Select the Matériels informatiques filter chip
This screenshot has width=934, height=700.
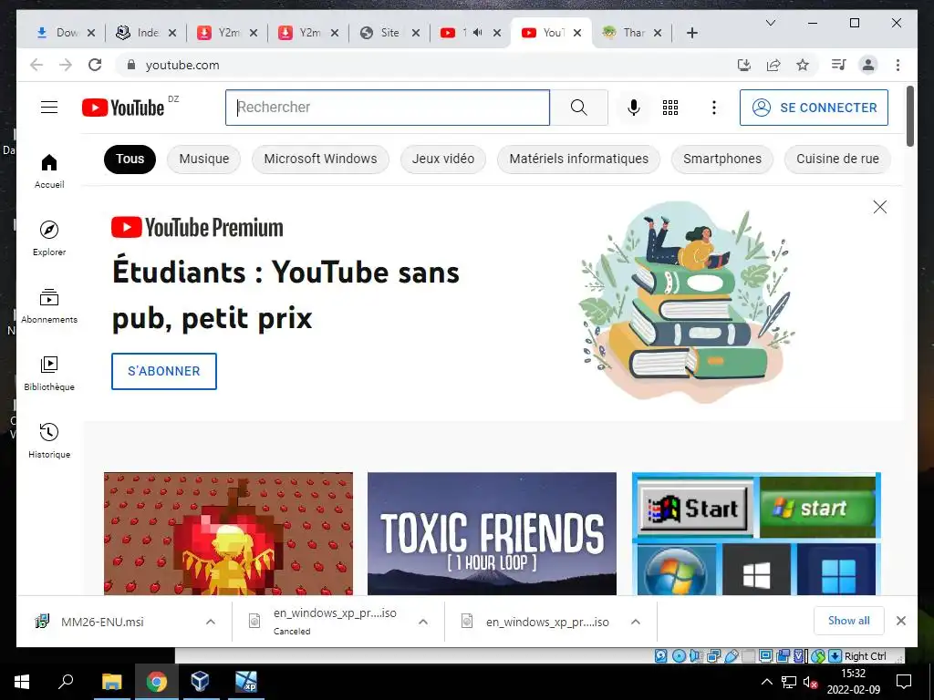pyautogui.click(x=578, y=159)
